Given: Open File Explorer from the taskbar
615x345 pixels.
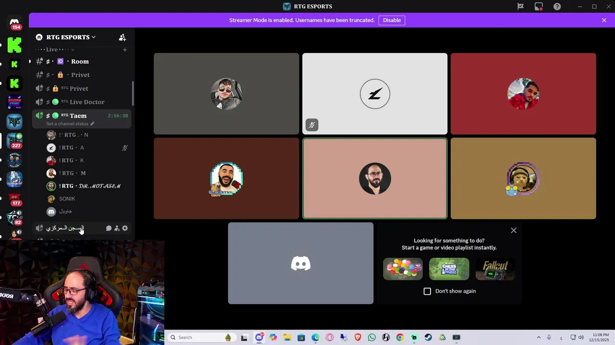Looking at the screenshot, I should coord(287,337).
